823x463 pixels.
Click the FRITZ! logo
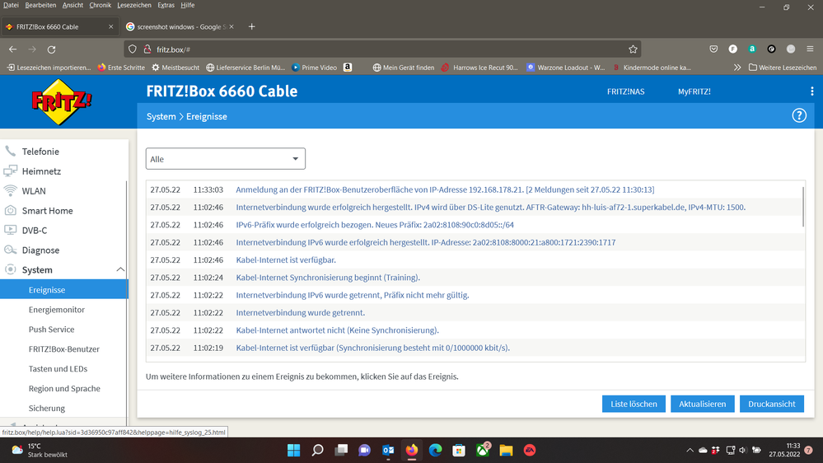pos(63,102)
